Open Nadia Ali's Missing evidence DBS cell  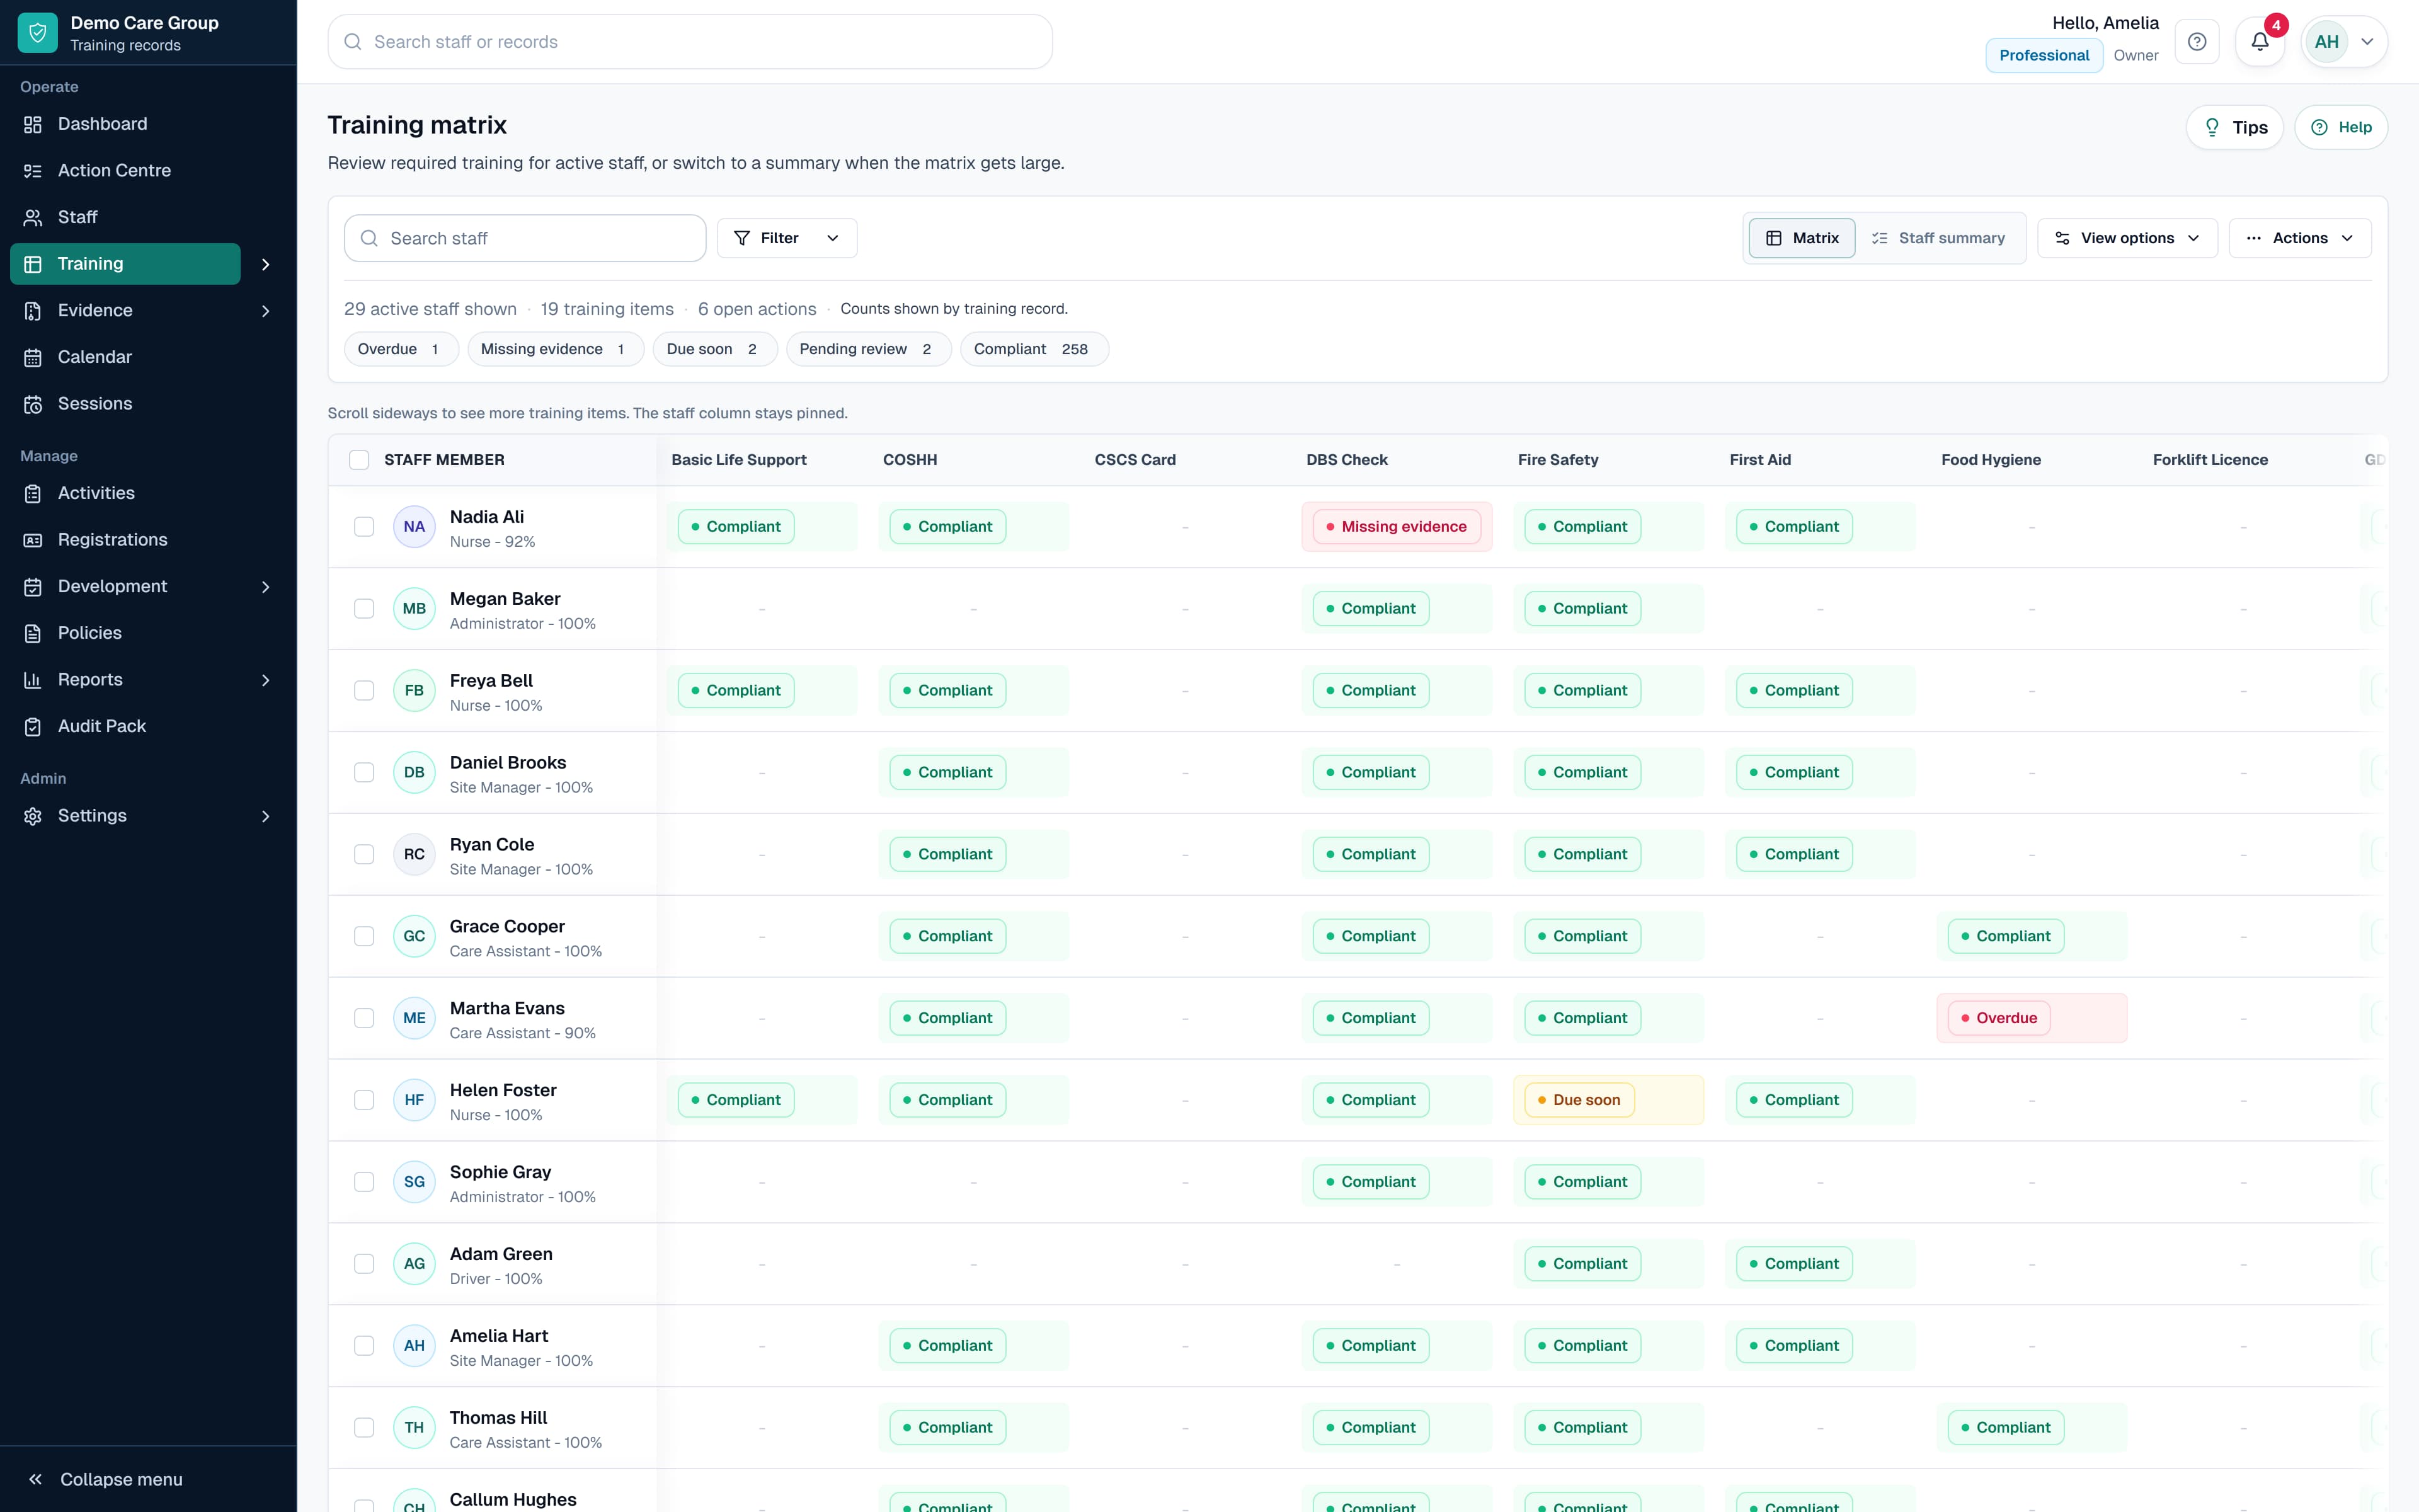coord(1397,527)
